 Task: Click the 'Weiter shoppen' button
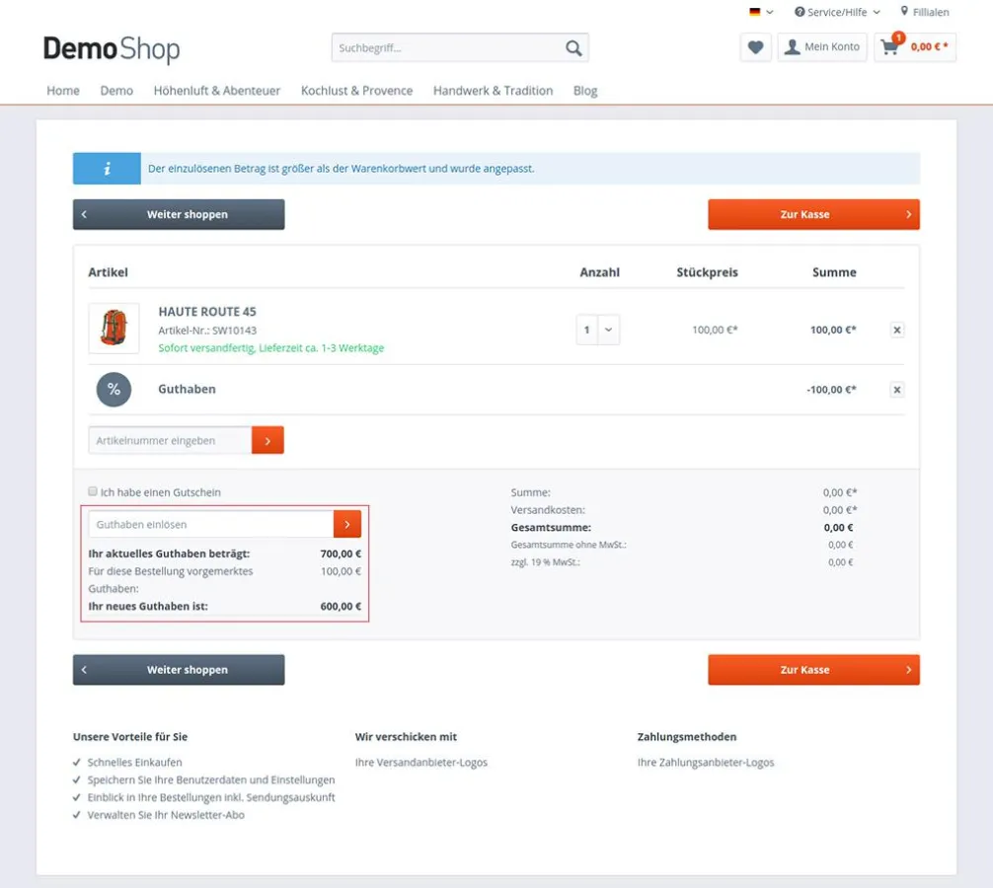(178, 214)
